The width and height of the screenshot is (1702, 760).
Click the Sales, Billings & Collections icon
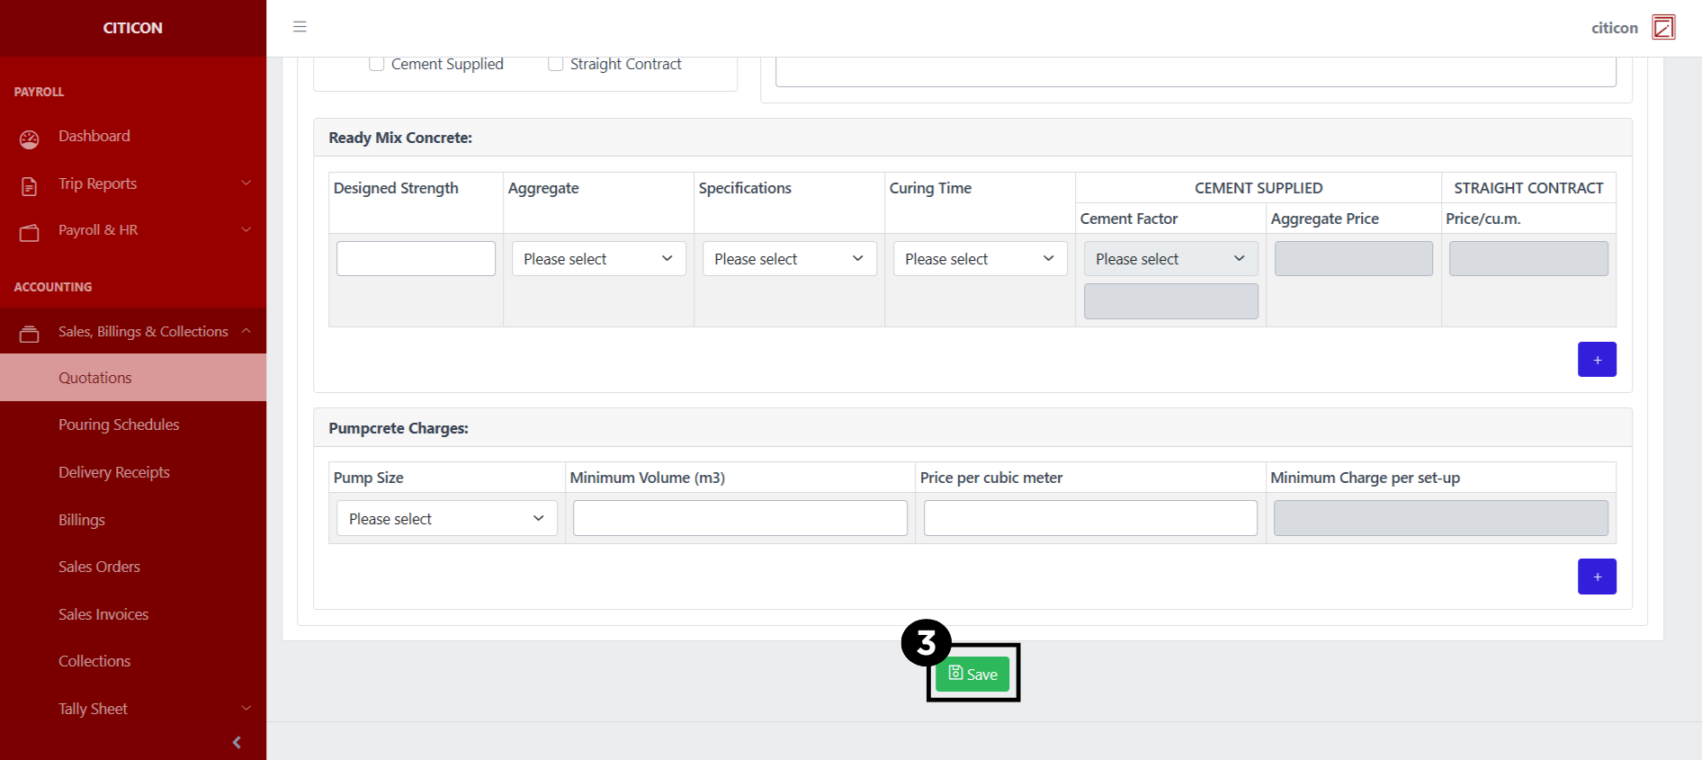[30, 334]
